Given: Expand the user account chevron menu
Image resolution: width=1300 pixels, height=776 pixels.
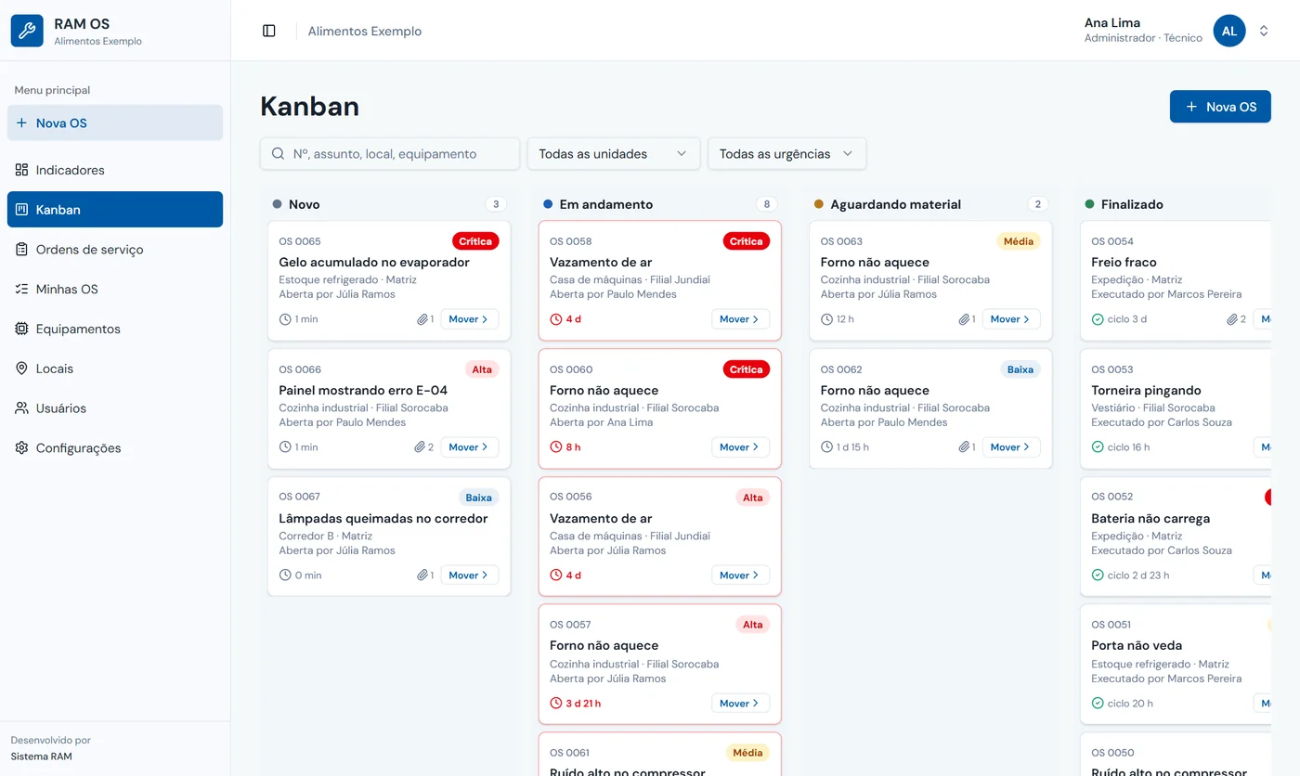Looking at the screenshot, I should click(1264, 31).
